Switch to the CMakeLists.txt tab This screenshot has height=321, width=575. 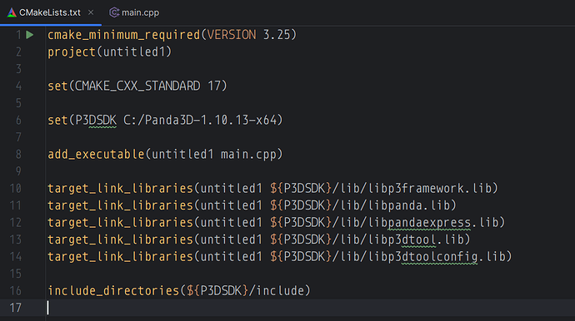(x=50, y=12)
